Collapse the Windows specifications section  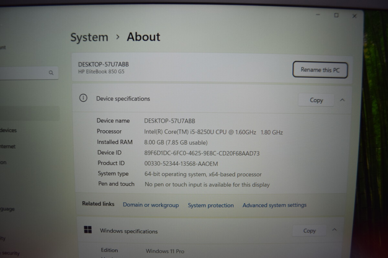pos(335,230)
